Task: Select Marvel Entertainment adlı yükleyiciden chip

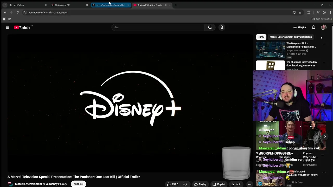Action: (x=291, y=37)
